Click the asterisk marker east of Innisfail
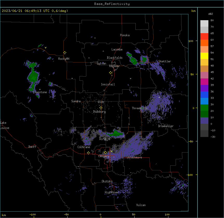 coord(130,78)
